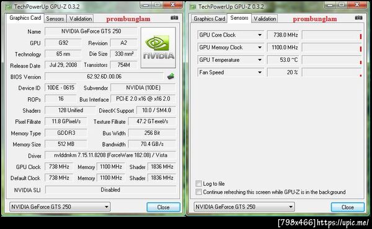Click the GPU Temperature history graph
Viewport: 372px width, 229px height.
click(332, 60)
